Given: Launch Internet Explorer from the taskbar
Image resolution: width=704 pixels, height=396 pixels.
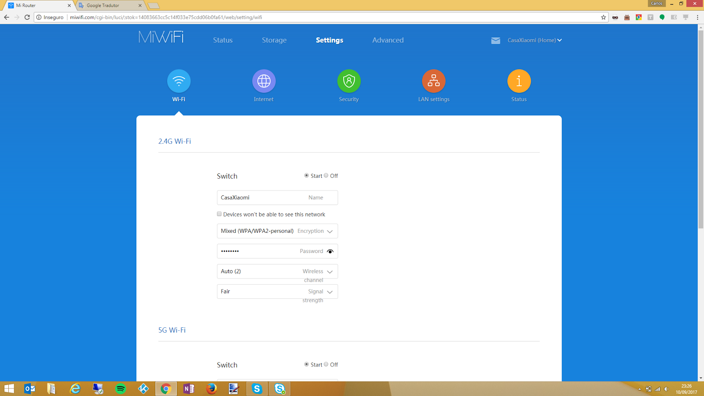Looking at the screenshot, I should pyautogui.click(x=75, y=389).
